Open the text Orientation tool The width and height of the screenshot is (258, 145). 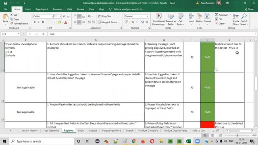coord(89,16)
